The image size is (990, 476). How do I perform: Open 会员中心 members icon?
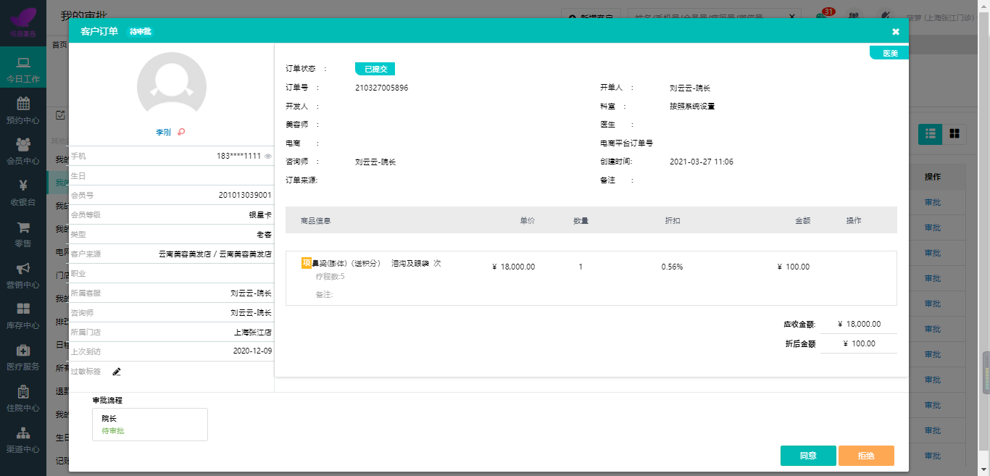click(x=22, y=144)
